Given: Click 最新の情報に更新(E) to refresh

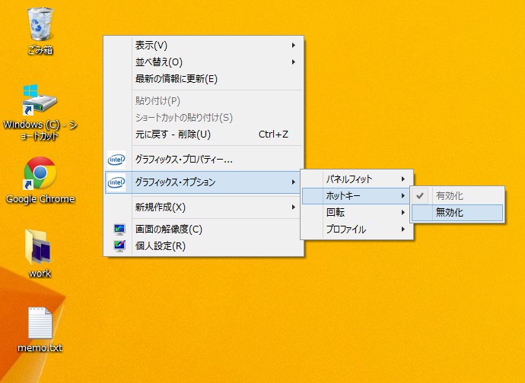Looking at the screenshot, I should (x=177, y=78).
